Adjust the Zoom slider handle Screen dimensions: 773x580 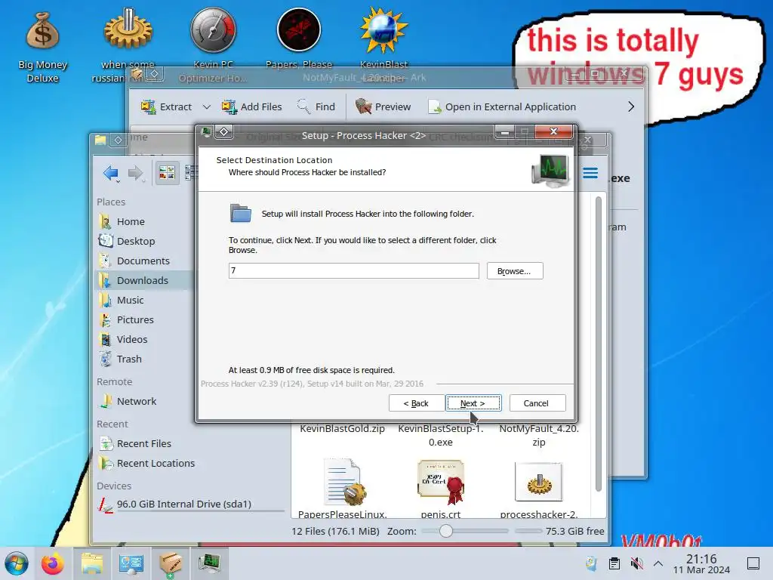(445, 531)
